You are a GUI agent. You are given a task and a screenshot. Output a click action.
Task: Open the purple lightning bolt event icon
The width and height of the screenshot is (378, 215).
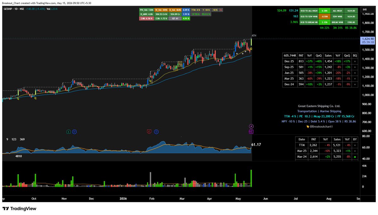point(251,126)
